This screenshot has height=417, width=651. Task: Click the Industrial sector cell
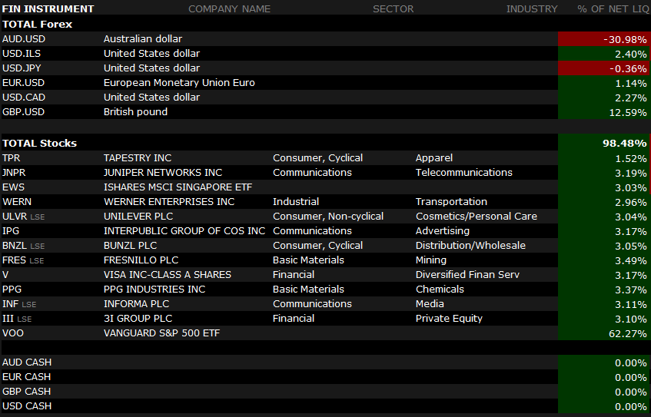(x=296, y=202)
